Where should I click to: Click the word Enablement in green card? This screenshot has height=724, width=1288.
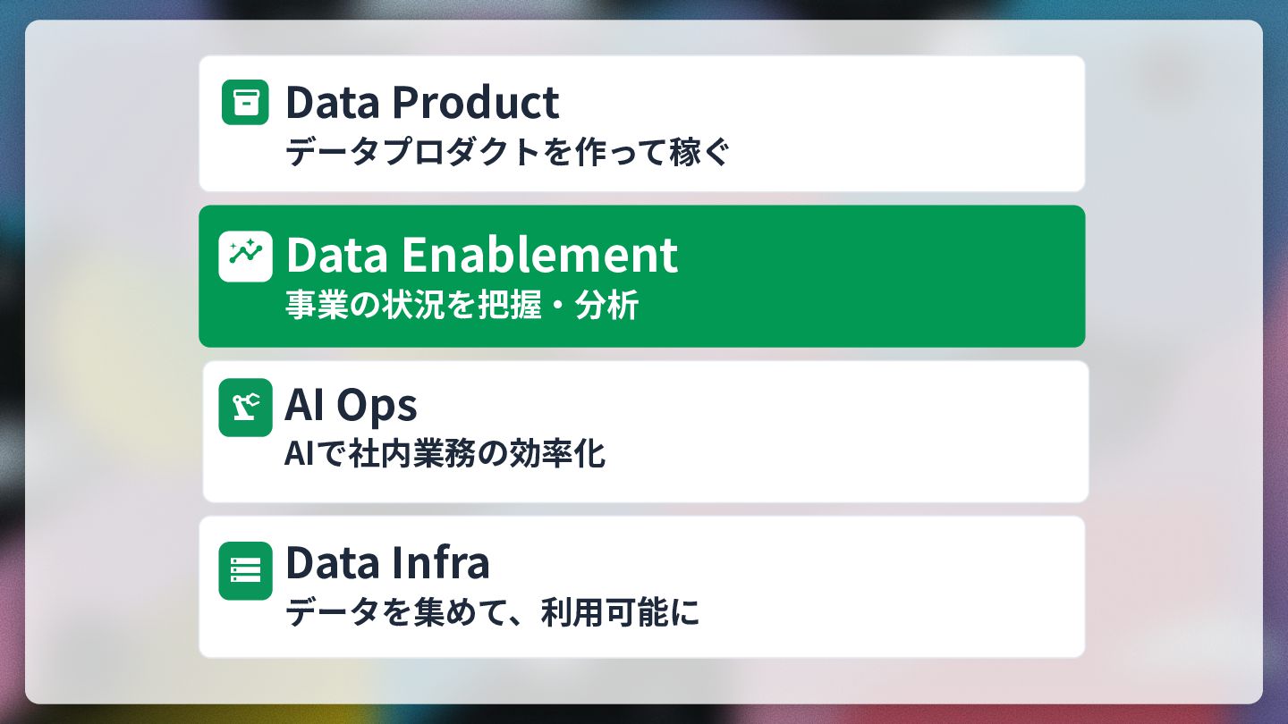tap(539, 255)
